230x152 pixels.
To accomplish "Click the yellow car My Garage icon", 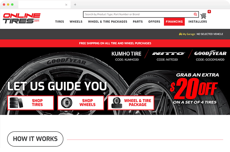I will (x=180, y=34).
